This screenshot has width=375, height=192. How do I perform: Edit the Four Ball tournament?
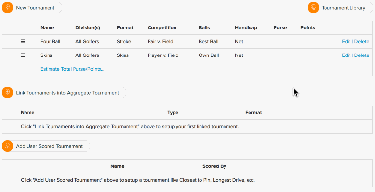346,41
